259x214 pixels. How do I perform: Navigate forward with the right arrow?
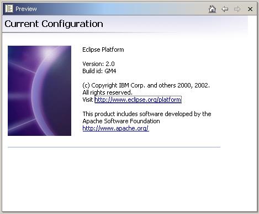coord(237,9)
